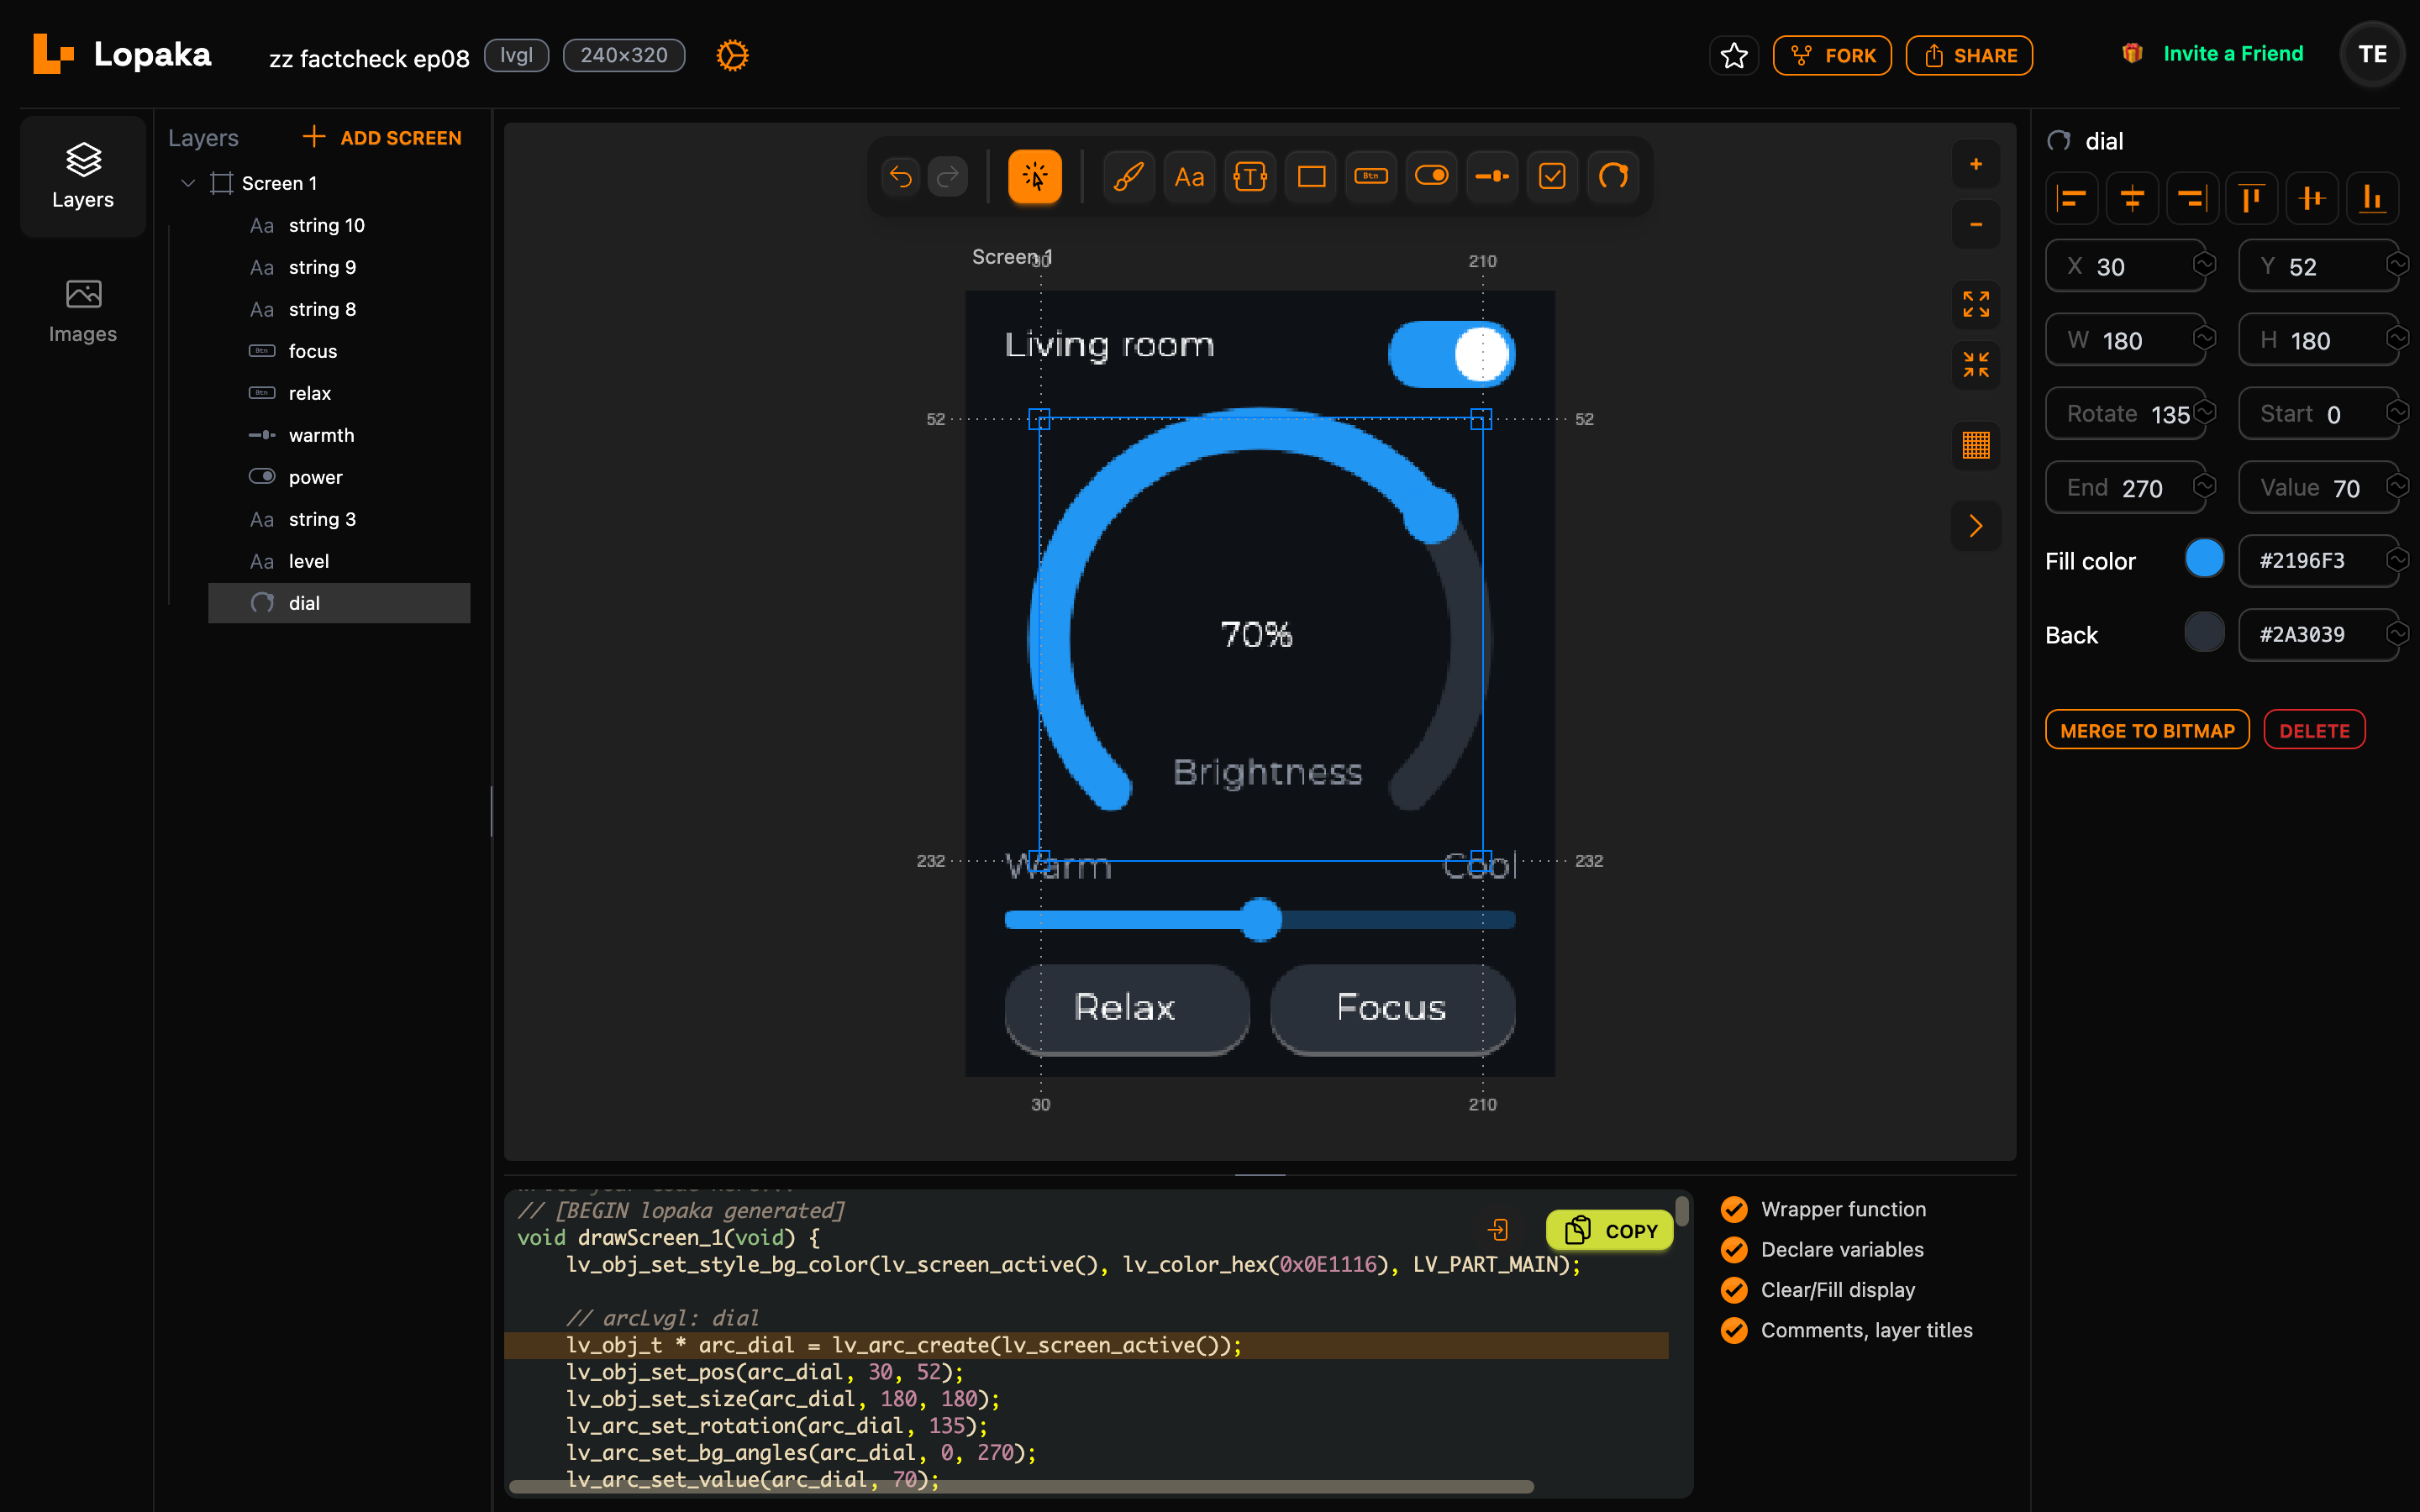Click MERGE TO BITMAP button
The height and width of the screenshot is (1512, 2420).
point(2147,730)
